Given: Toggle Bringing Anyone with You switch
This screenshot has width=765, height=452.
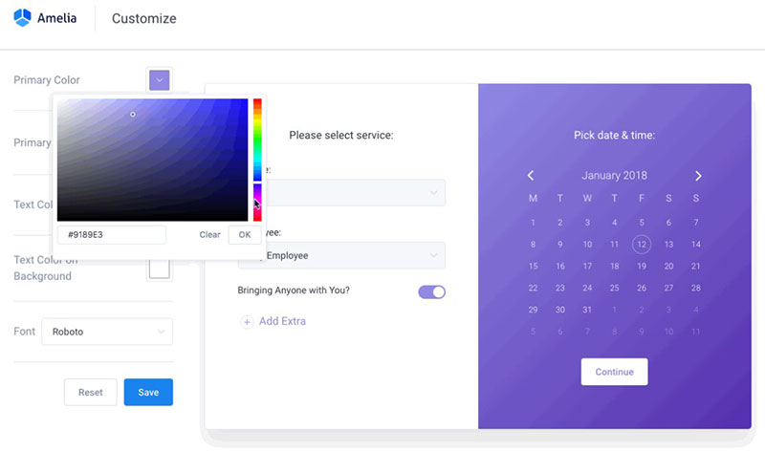Looking at the screenshot, I should (x=432, y=292).
